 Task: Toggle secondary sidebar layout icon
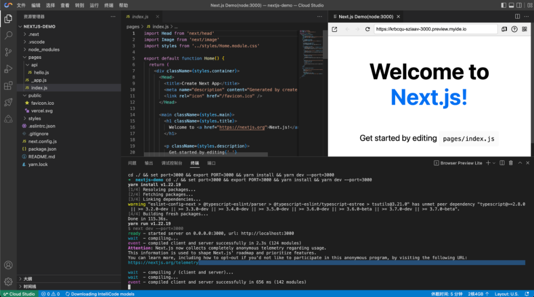[x=519, y=5]
